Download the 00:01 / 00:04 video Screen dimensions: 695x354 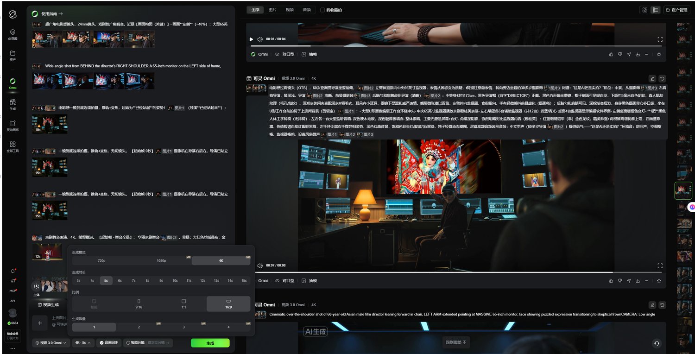pyautogui.click(x=638, y=54)
